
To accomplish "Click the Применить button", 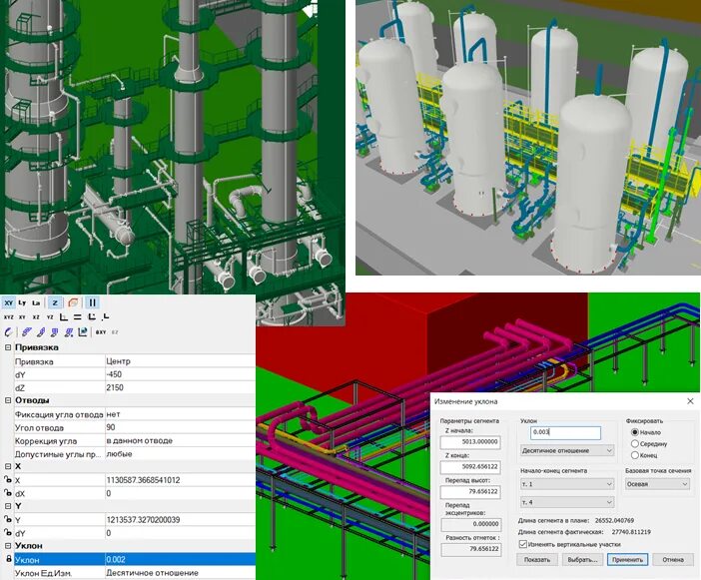I will [628, 559].
